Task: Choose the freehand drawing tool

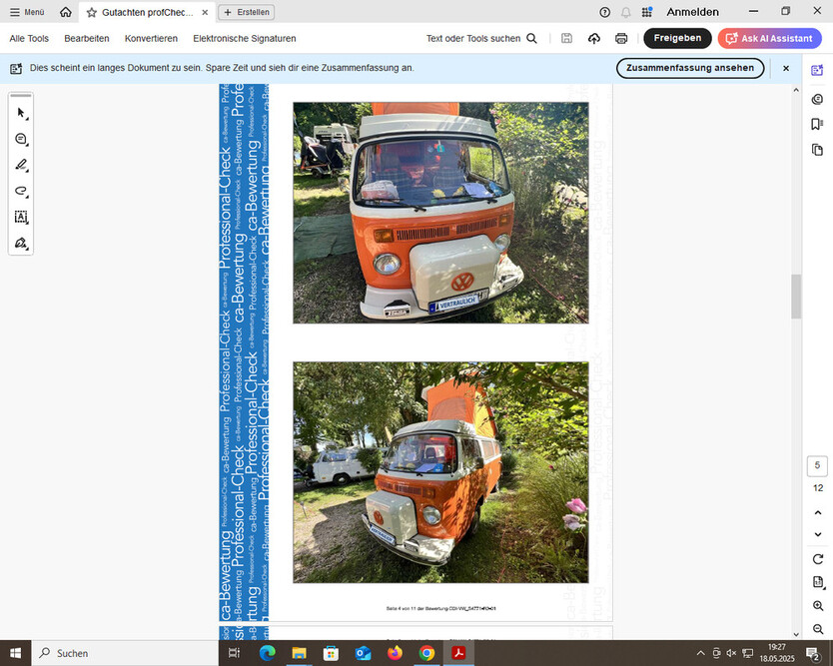Action: point(20,192)
